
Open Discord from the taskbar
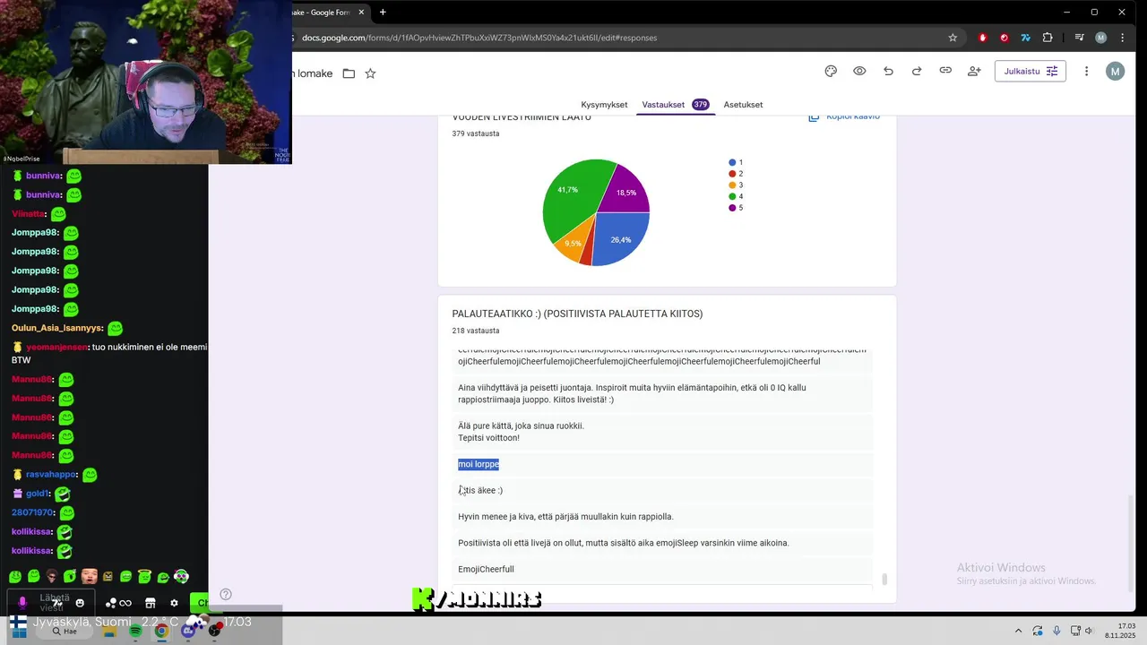(188, 631)
